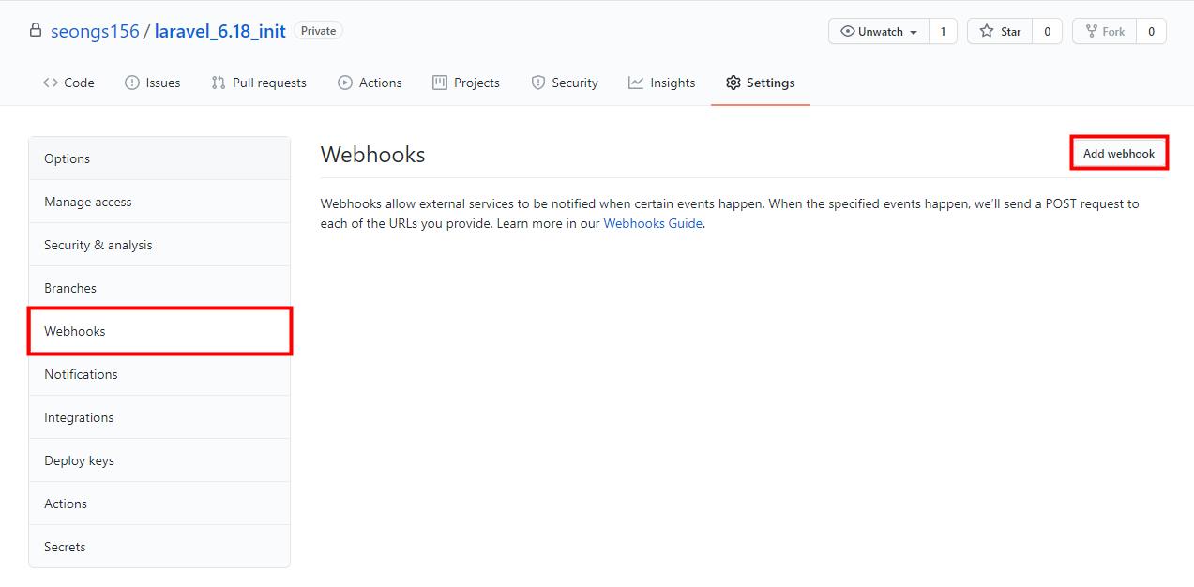This screenshot has width=1194, height=587.
Task: Click the private repository lock icon
Action: coord(36,31)
